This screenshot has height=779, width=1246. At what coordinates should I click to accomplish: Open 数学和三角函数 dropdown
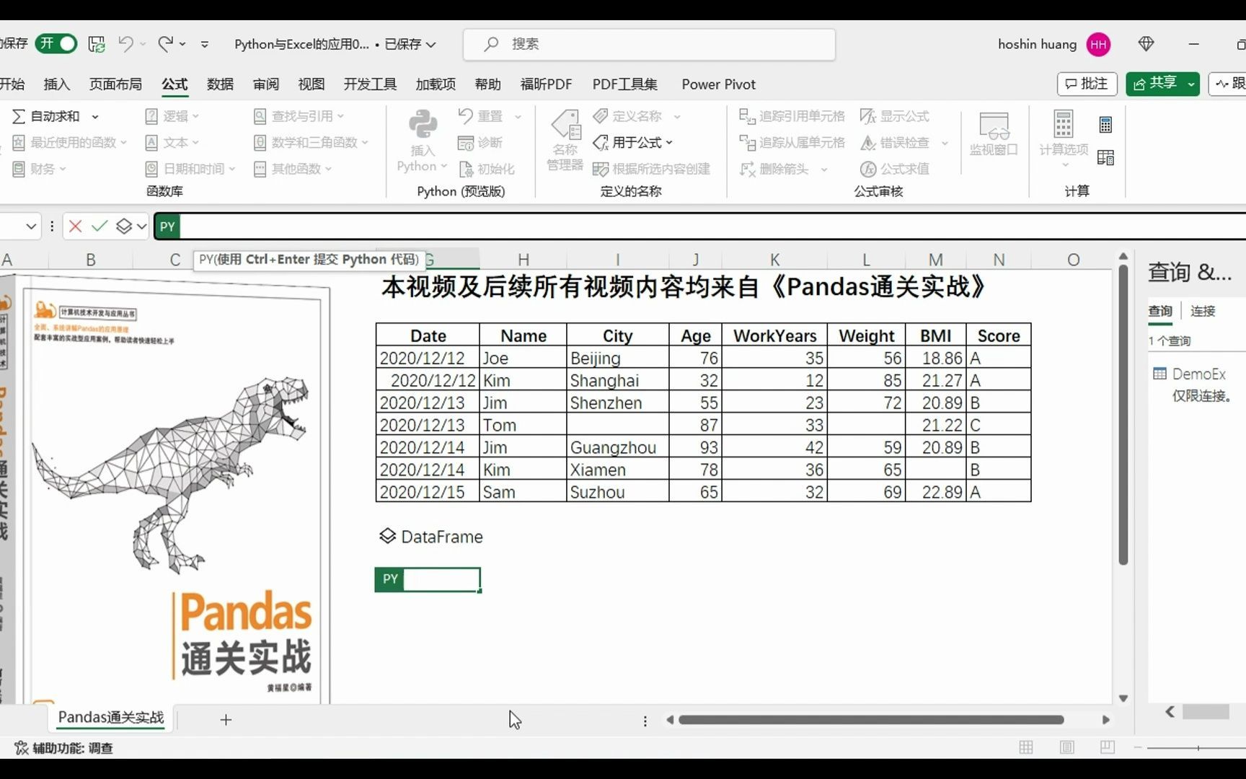tap(311, 143)
